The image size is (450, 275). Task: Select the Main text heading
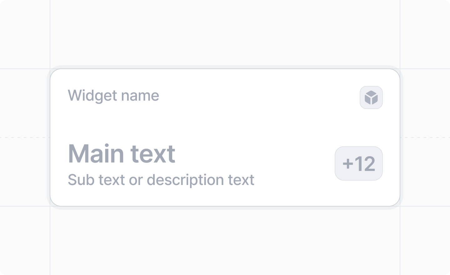tap(122, 154)
